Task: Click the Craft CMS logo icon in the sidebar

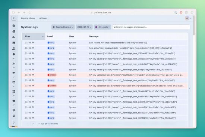Action: coord(14,18)
